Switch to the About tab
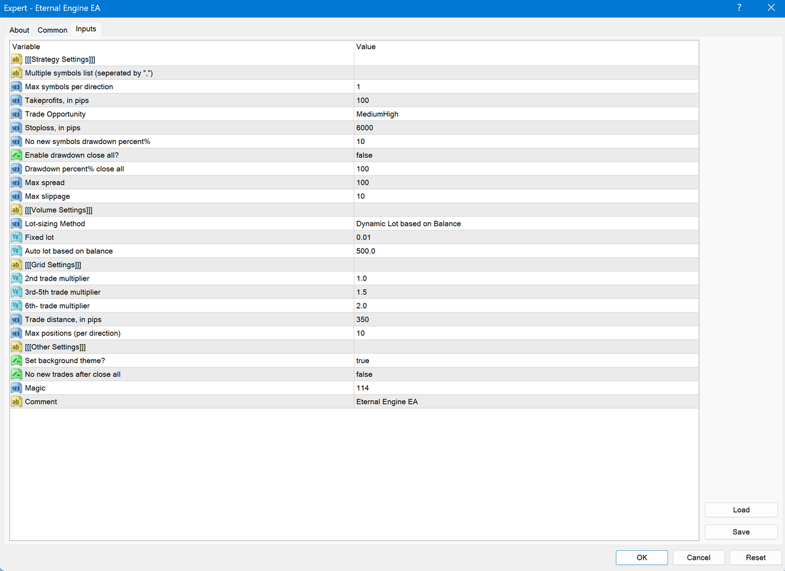The width and height of the screenshot is (785, 571). coord(19,30)
